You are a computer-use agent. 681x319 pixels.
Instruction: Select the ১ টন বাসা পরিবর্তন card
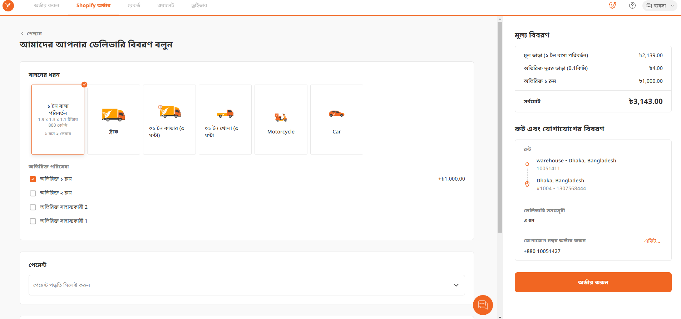[58, 120]
